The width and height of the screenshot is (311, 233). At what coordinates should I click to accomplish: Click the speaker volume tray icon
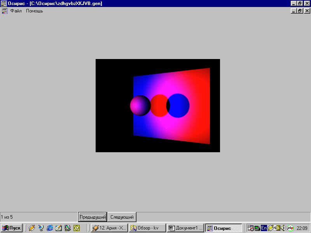tap(283, 228)
